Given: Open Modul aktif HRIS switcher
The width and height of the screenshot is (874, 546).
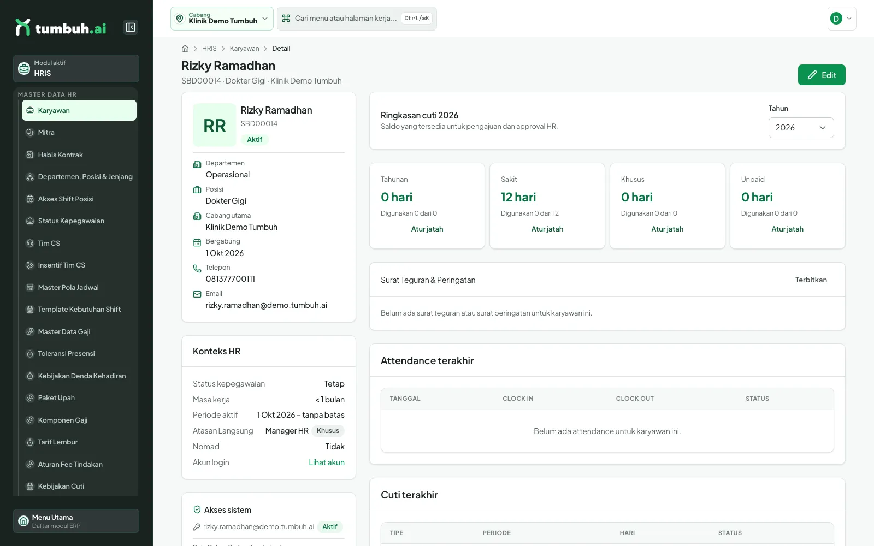Looking at the screenshot, I should (x=76, y=68).
